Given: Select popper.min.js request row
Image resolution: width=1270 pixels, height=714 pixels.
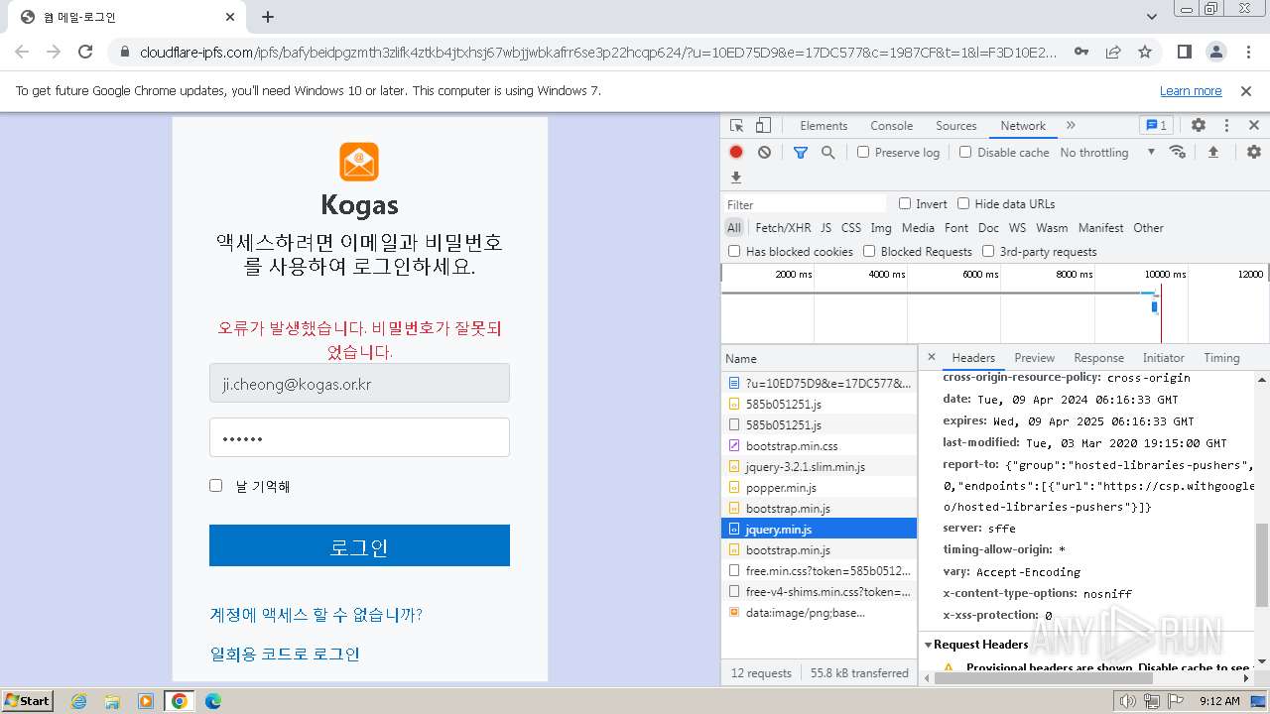Looking at the screenshot, I should (819, 487).
